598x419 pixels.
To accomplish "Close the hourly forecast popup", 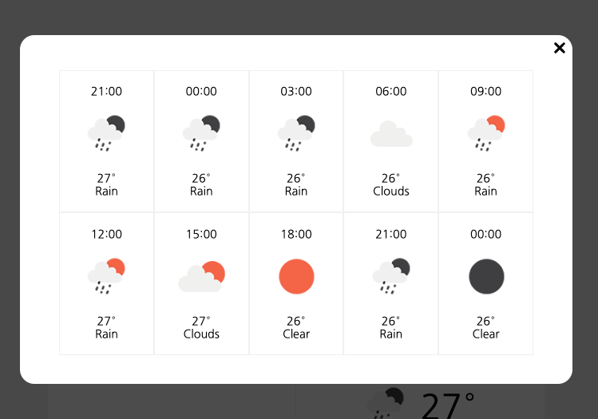I will [x=559, y=48].
